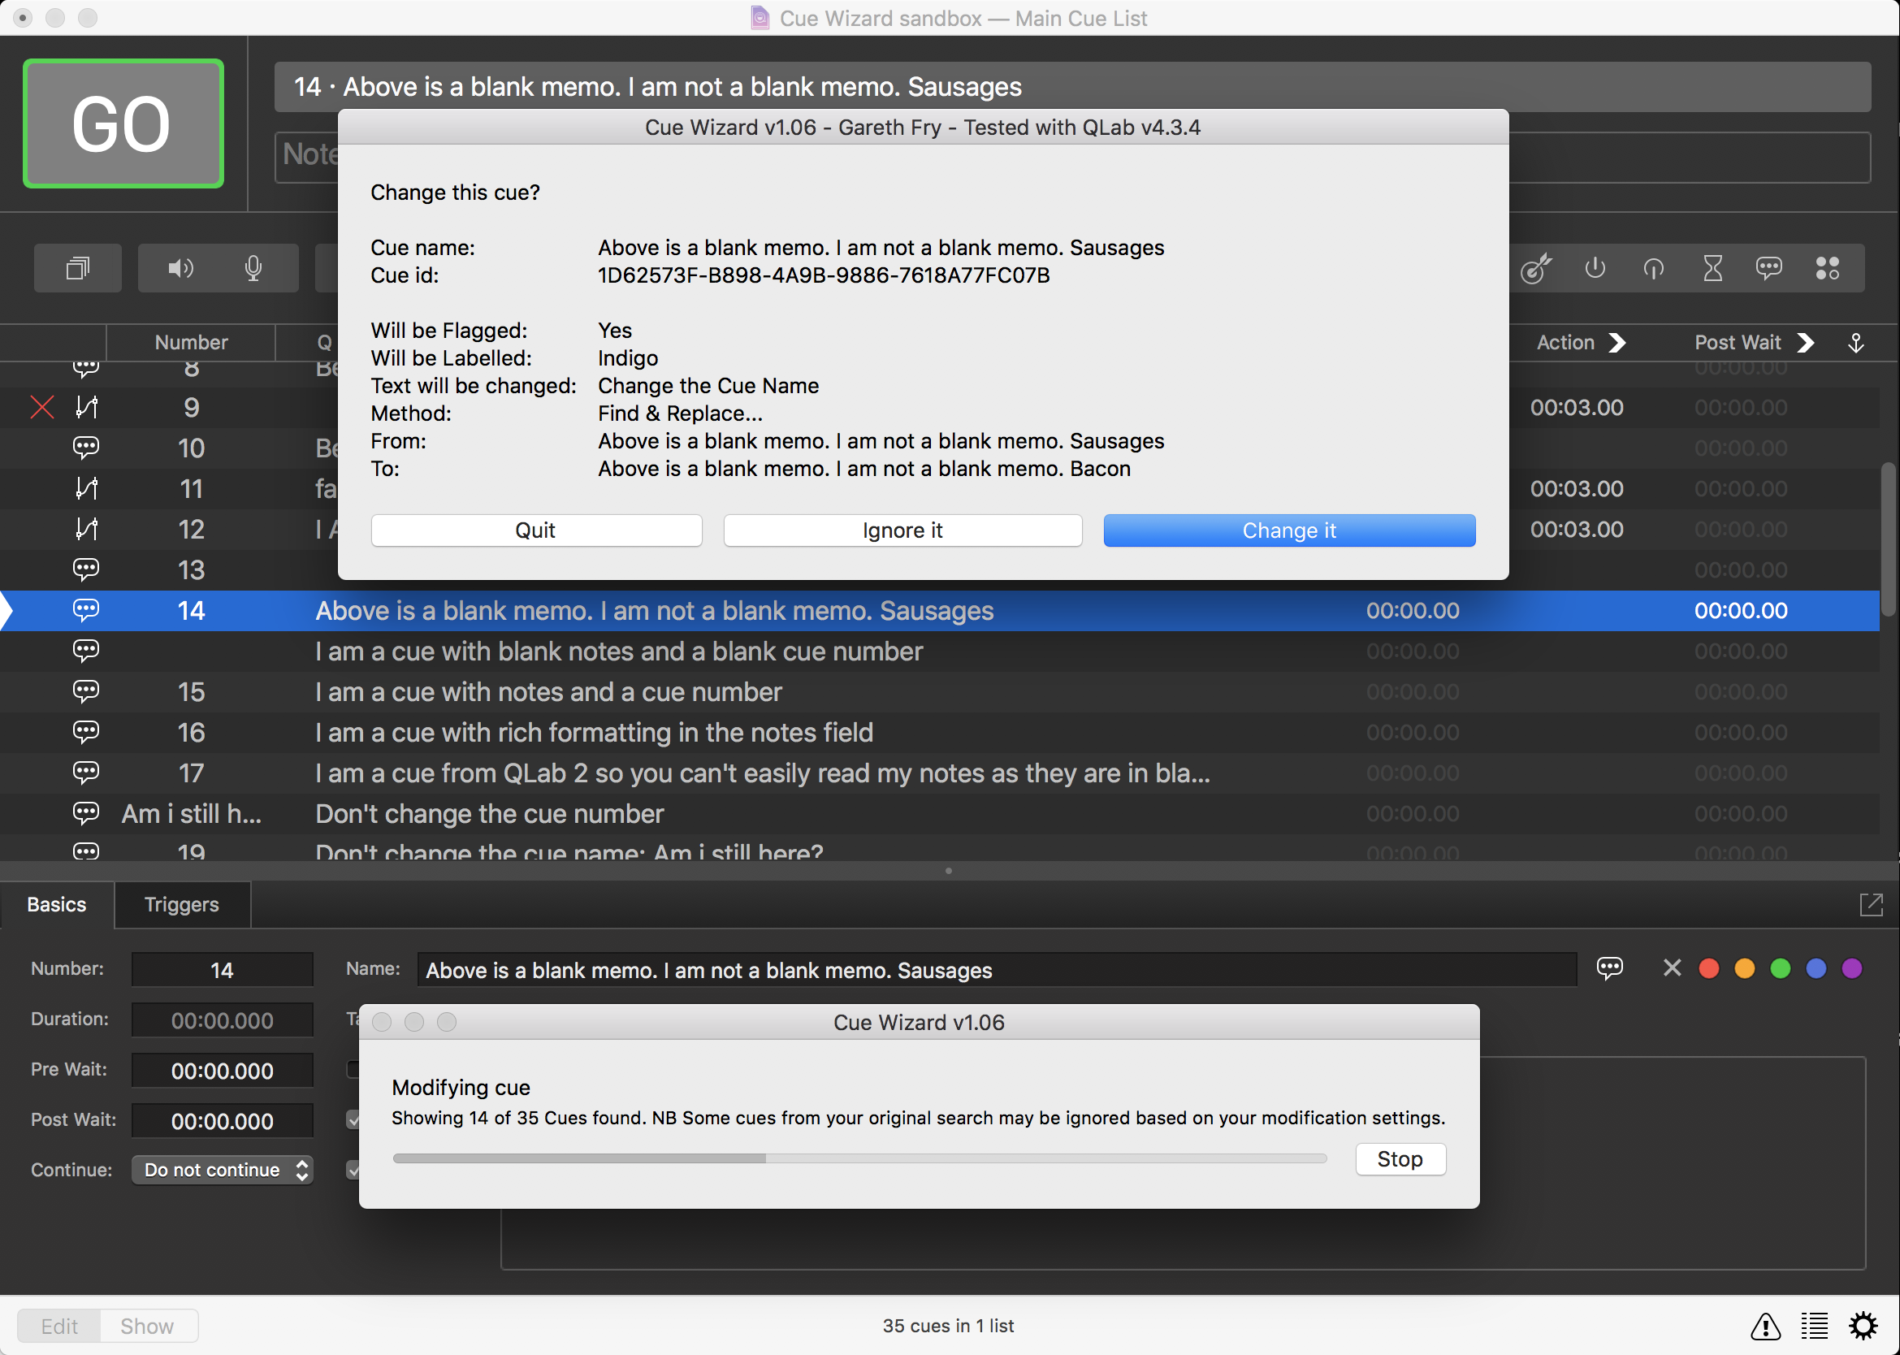The image size is (1900, 1355).
Task: Click the '35 cues in 1 list' status text
Action: [948, 1326]
